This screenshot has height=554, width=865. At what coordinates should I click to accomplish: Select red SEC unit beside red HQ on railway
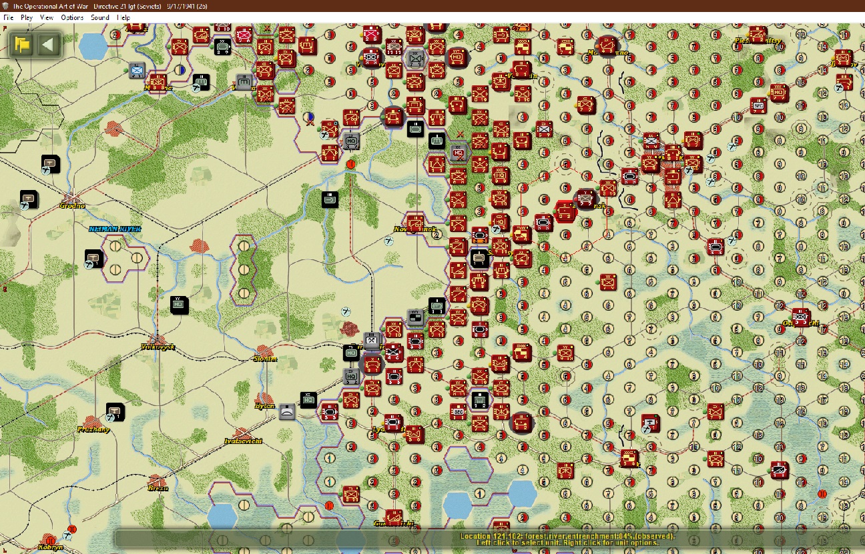tap(758, 105)
